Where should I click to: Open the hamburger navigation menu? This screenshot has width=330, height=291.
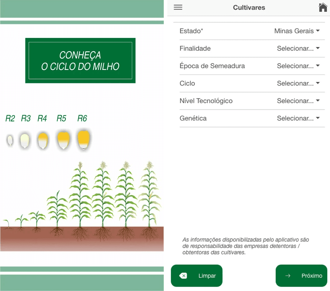178,7
